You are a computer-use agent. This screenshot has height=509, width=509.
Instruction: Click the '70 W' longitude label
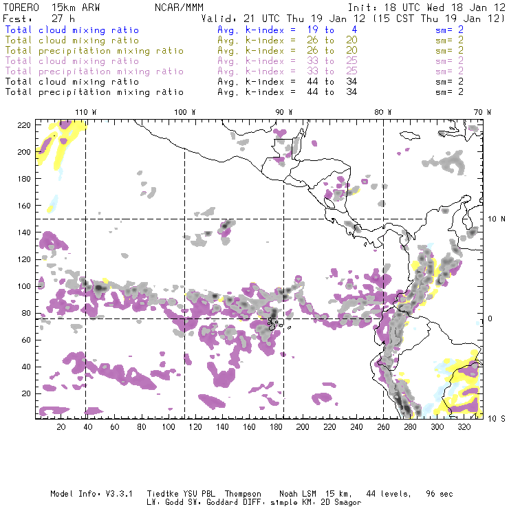[482, 112]
